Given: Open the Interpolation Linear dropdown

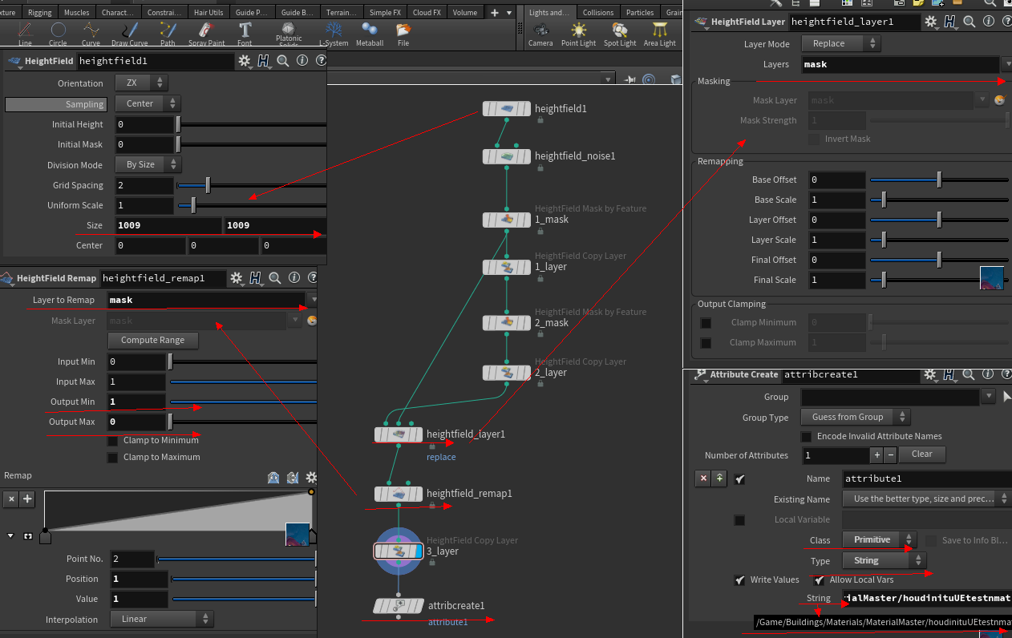Looking at the screenshot, I should (x=162, y=619).
